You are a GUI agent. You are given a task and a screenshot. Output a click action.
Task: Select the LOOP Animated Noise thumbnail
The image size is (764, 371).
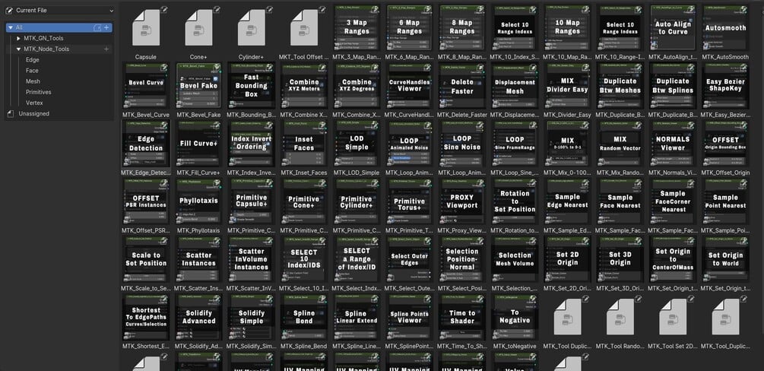click(x=409, y=144)
